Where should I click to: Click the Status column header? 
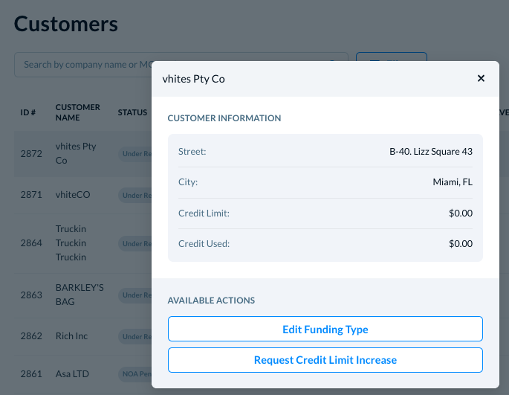(x=132, y=112)
